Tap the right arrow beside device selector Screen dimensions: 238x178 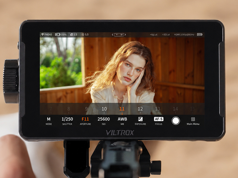[x=125, y=35]
